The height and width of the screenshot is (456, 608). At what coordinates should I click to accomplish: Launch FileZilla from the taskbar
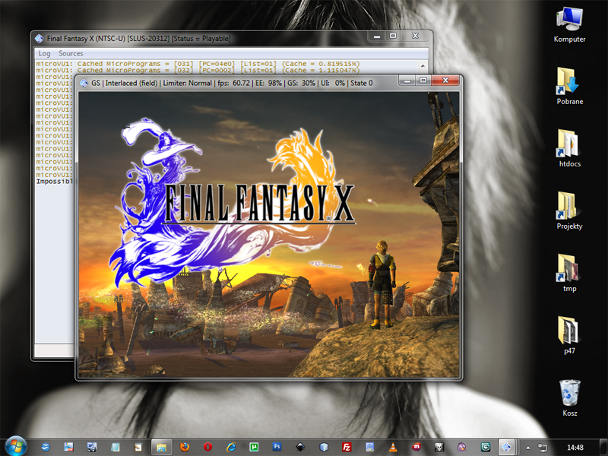coord(347,447)
